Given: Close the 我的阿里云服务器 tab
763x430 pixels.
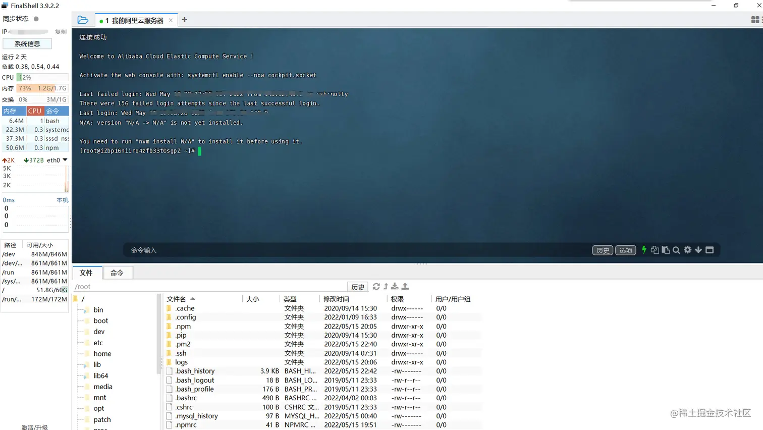Looking at the screenshot, I should click(171, 21).
